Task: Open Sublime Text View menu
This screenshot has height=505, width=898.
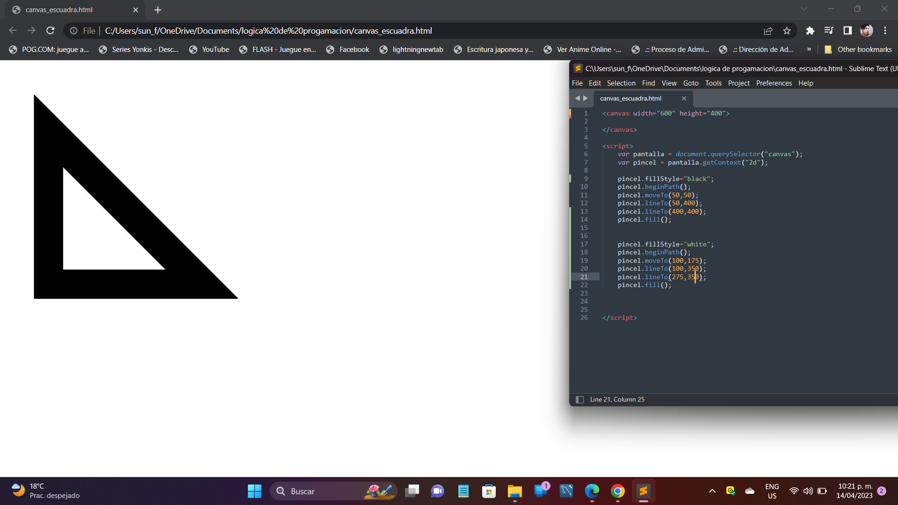Action: pos(669,83)
